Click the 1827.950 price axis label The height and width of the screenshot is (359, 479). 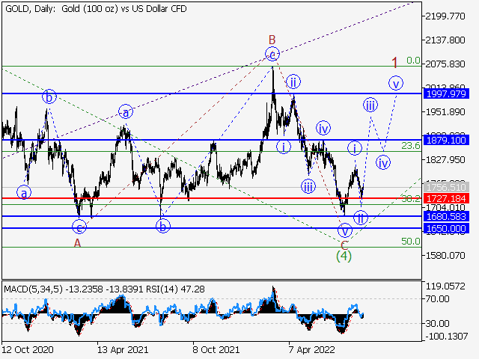click(445, 159)
